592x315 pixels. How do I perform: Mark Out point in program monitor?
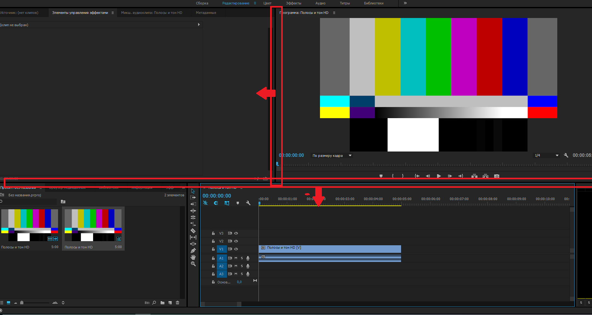pyautogui.click(x=403, y=176)
